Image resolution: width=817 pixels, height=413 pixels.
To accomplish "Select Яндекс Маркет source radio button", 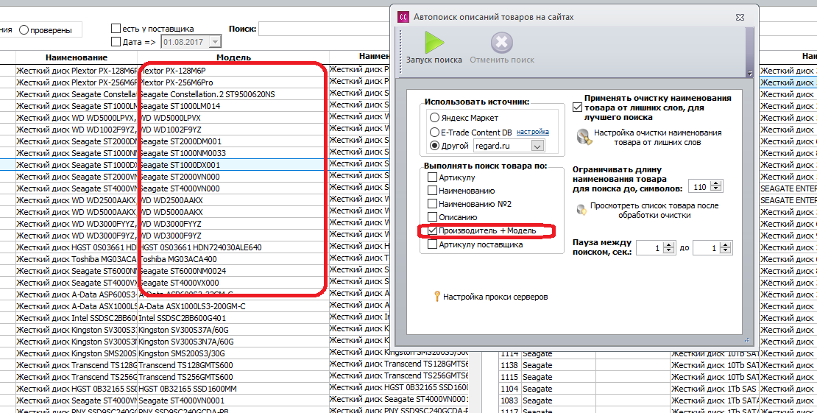I will click(434, 118).
